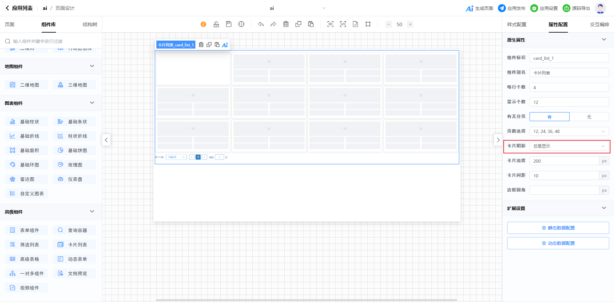This screenshot has width=614, height=302.
Task: Increase zoom with the plus button
Action: coord(410,24)
